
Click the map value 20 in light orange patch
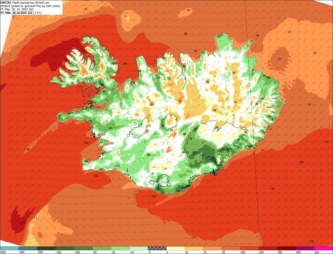tap(126, 16)
